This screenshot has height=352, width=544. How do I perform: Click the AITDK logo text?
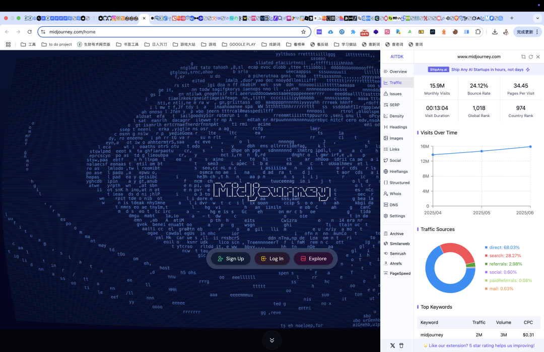(397, 56)
